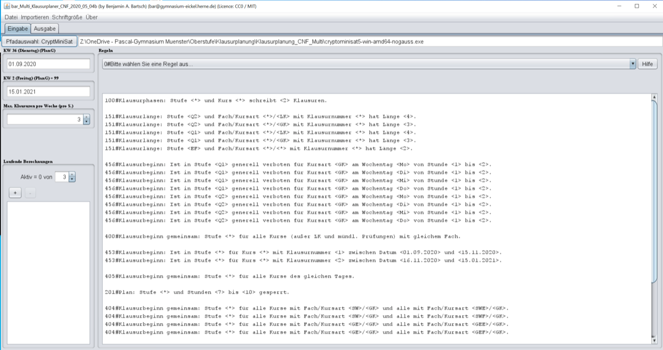Click the plus button under Laufende Berechnungen
The image size is (663, 350).
[15, 193]
